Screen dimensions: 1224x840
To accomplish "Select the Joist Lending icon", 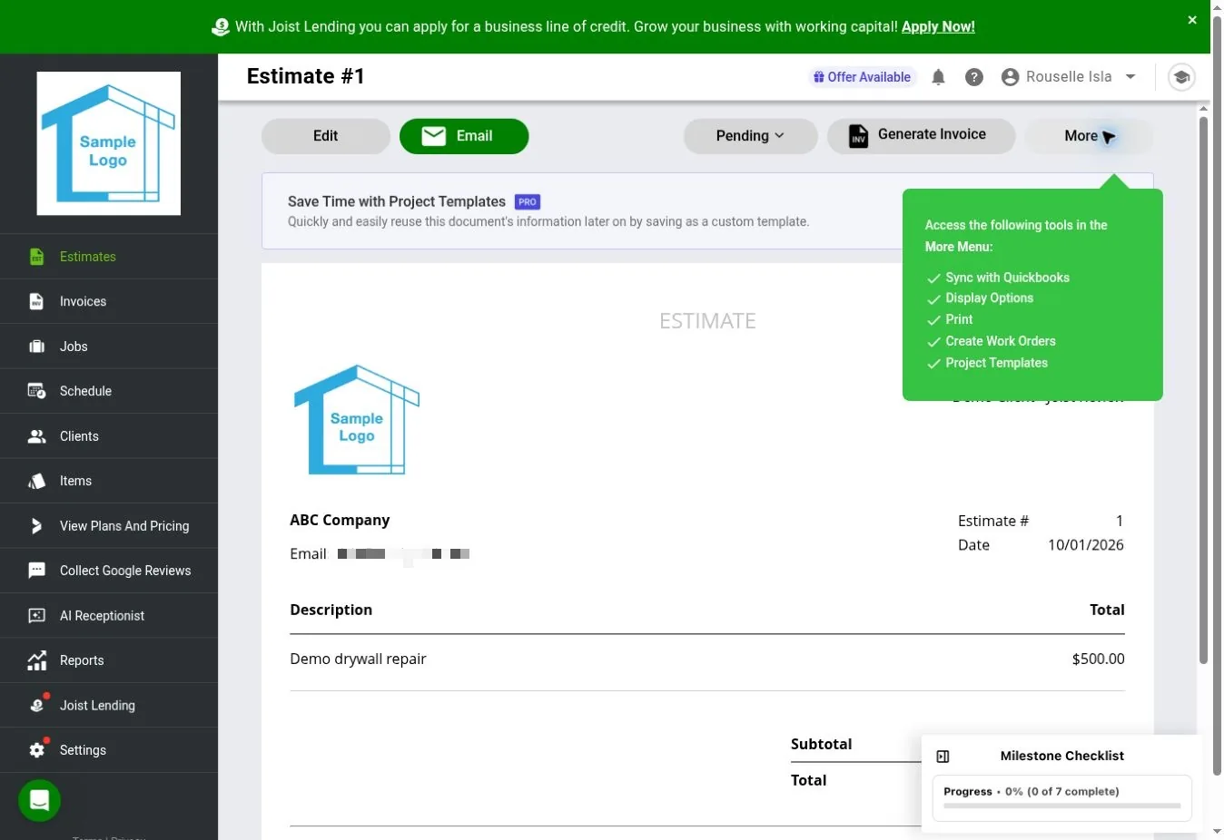I will (x=37, y=705).
